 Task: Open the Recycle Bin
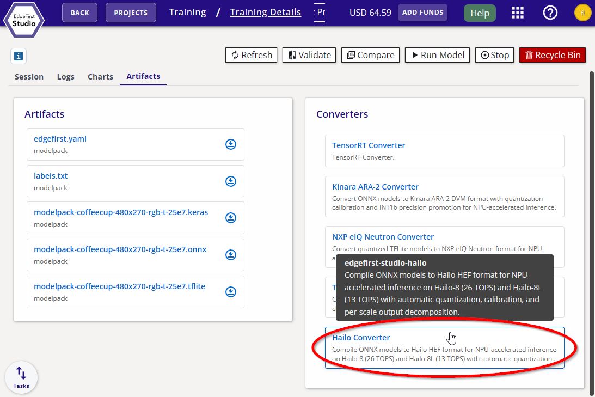click(553, 55)
